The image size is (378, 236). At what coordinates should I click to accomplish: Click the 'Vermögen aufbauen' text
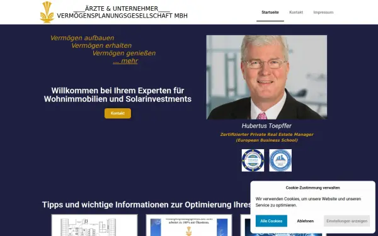click(82, 38)
